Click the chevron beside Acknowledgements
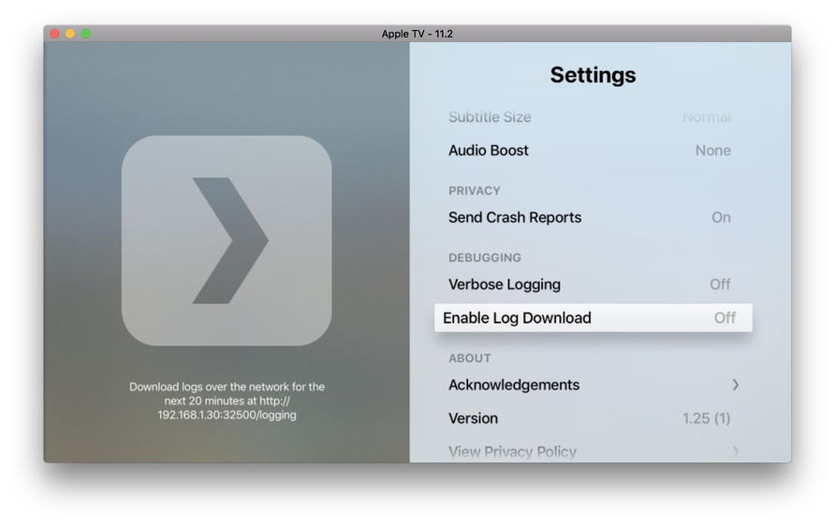835x525 pixels. pyautogui.click(x=736, y=385)
